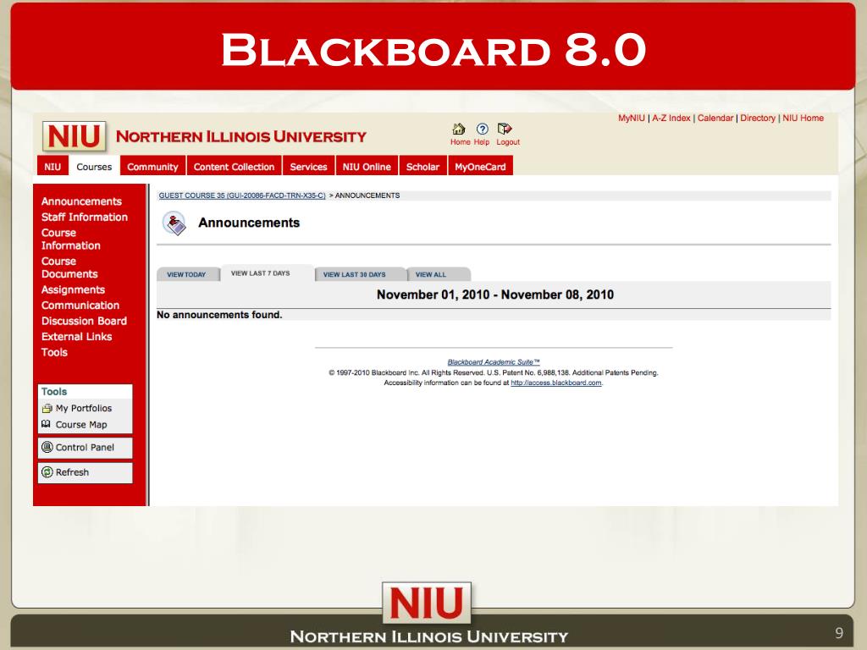Viewport: 867px width, 650px height.
Task: Open Course Information in the course menu
Action: pos(71,239)
